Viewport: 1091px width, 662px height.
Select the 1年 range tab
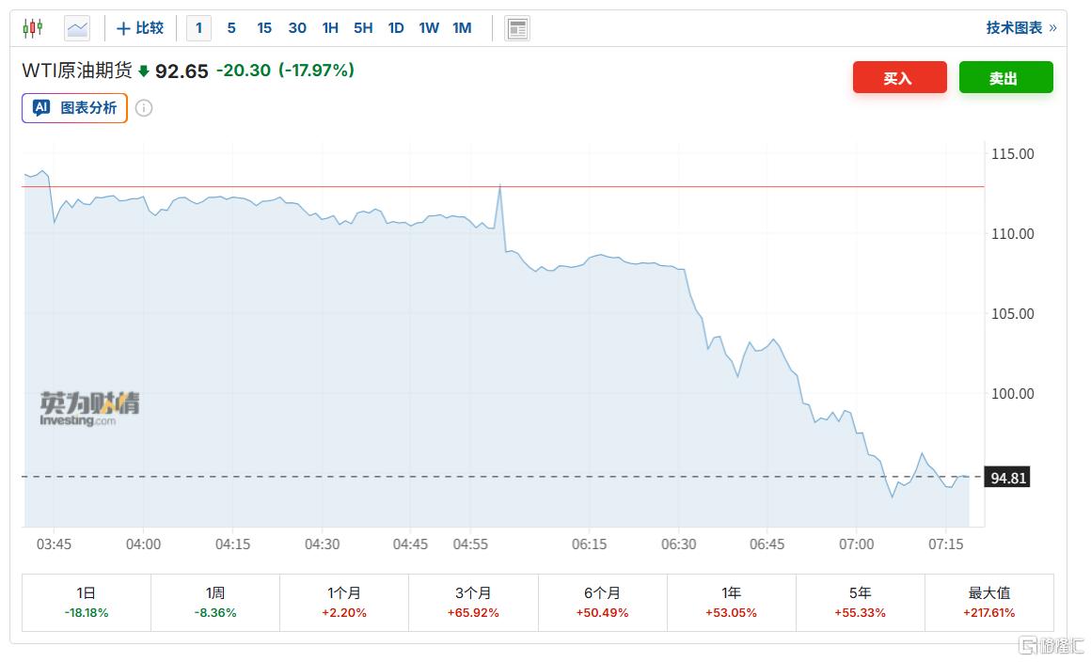[x=731, y=602]
